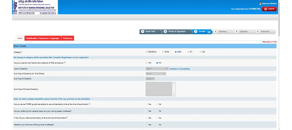Screen dimensions: 292x130
Task: Select GENERAL category radio button
Action: click(x=147, y=52)
